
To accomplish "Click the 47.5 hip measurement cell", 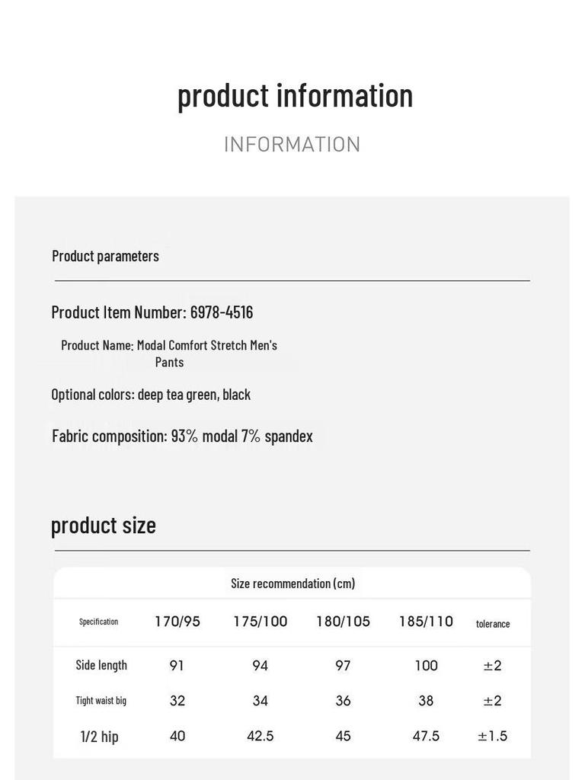I will pyautogui.click(x=426, y=737).
